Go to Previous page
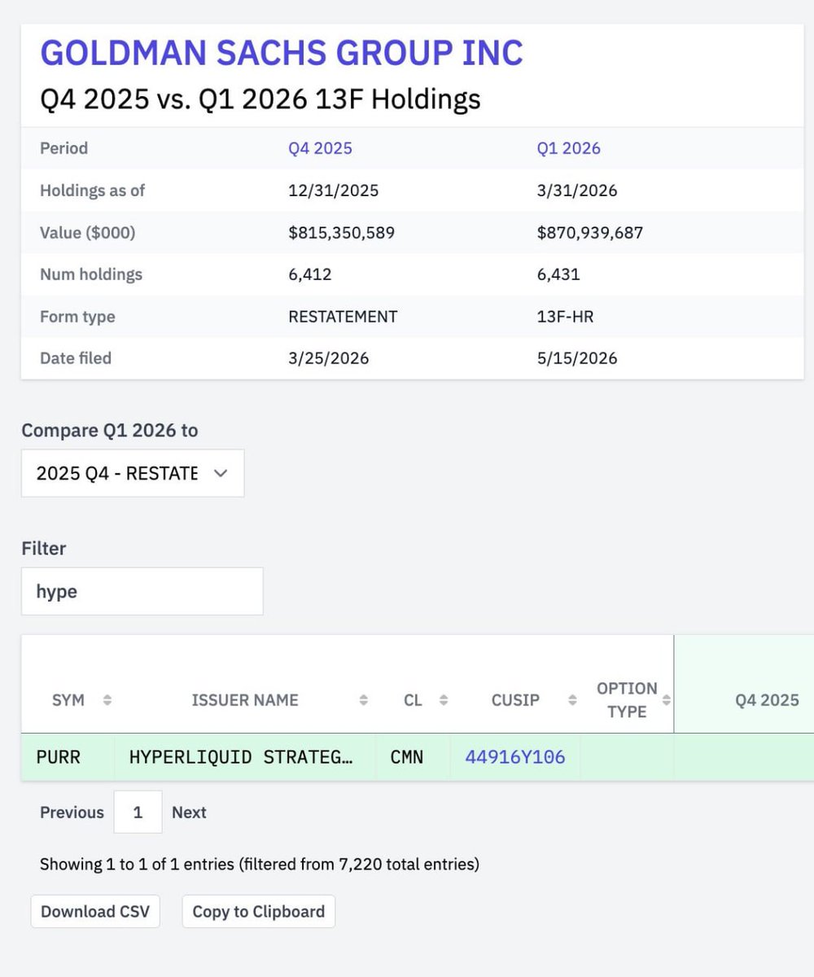814x977 pixels. point(72,813)
